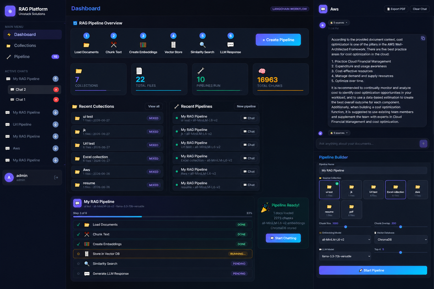Viewport: 434px width, 289px height.
Task: Click the Aws chat header icon
Action: (323, 9)
